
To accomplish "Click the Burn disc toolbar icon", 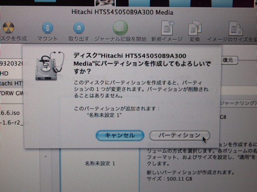I will coord(9,28).
